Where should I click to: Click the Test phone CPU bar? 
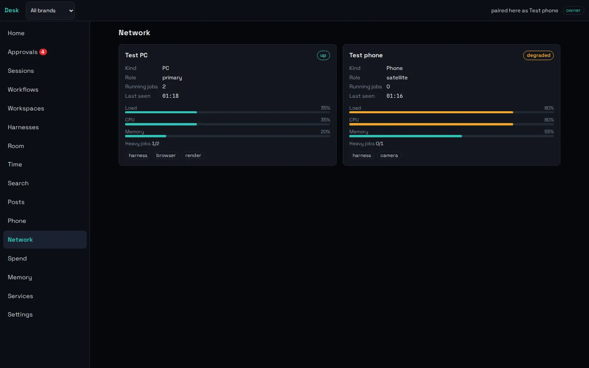click(x=452, y=124)
